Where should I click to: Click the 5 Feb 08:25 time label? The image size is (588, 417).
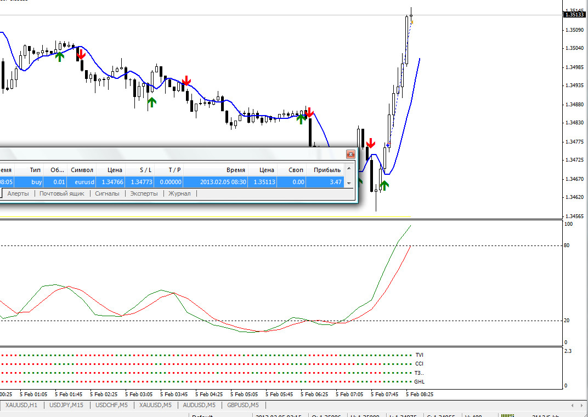419,395
